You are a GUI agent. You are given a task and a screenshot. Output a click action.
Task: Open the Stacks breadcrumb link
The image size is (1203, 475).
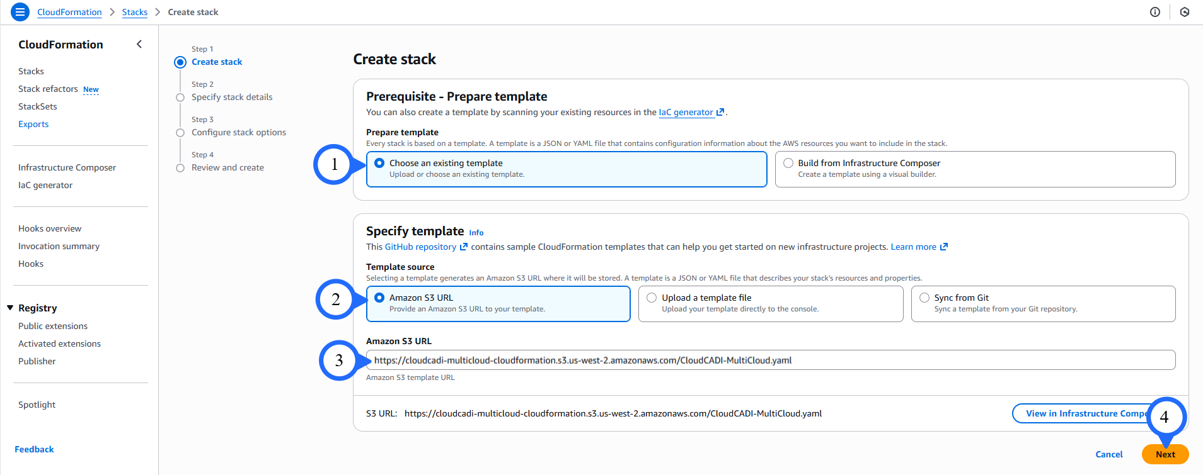click(134, 12)
